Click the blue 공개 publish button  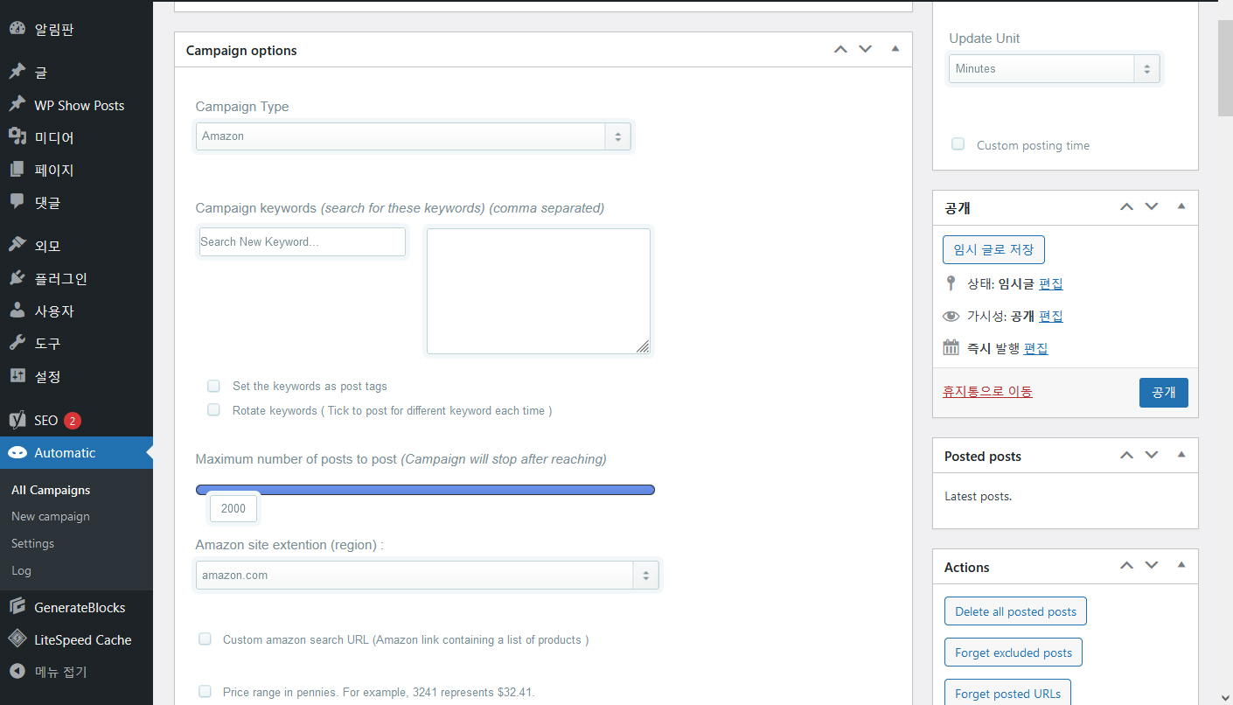pyautogui.click(x=1163, y=393)
